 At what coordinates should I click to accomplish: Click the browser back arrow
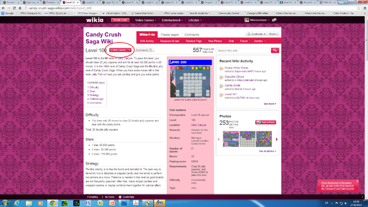(x=3, y=8)
